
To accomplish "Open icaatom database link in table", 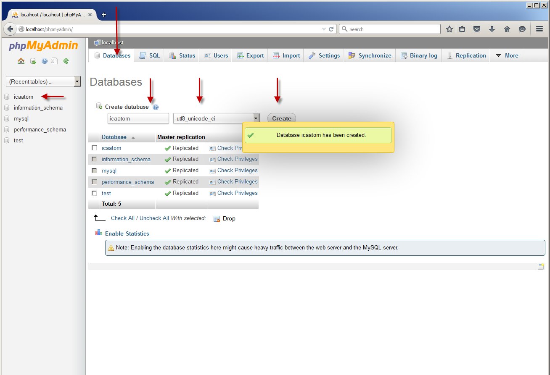I will click(111, 148).
